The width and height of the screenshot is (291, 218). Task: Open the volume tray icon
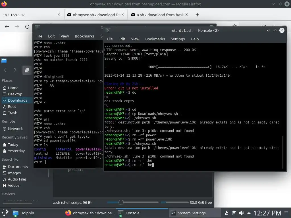tap(242, 213)
